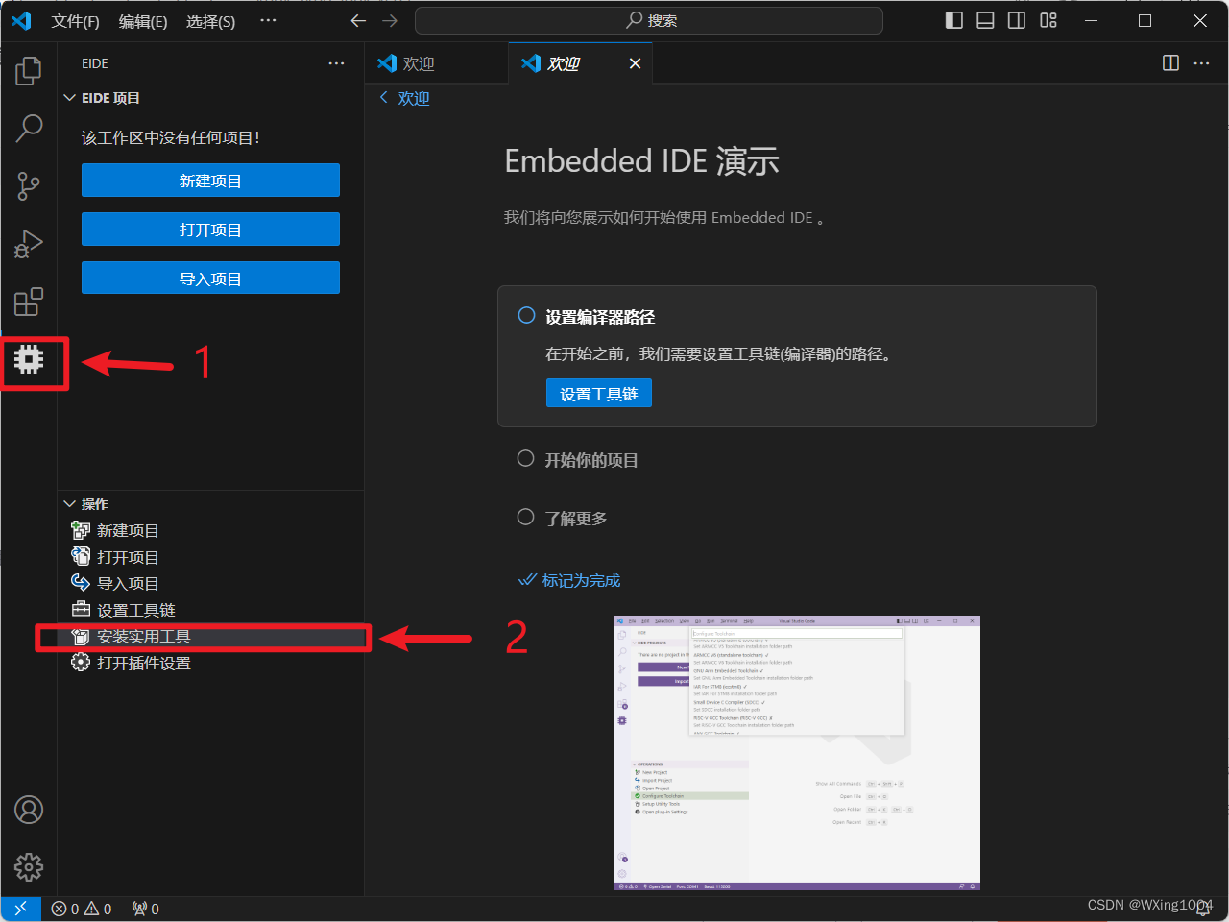
Task: Open the Extensions icon in activity bar
Action: coord(28,302)
